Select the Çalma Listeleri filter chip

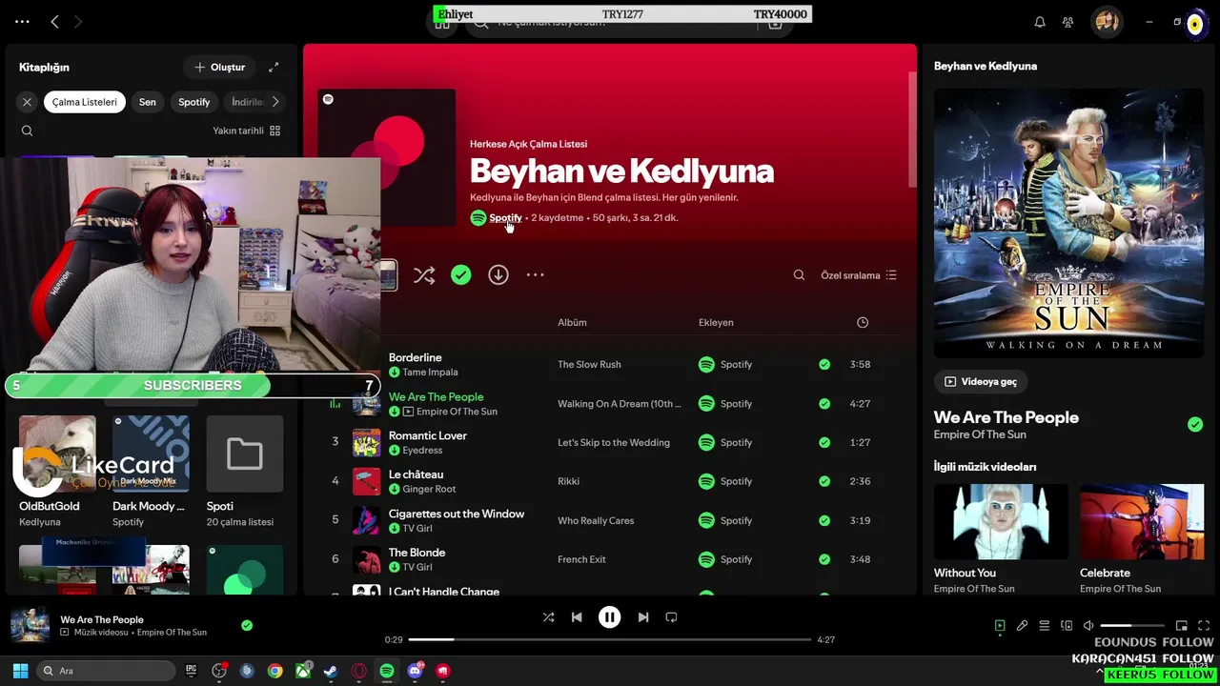(x=84, y=102)
